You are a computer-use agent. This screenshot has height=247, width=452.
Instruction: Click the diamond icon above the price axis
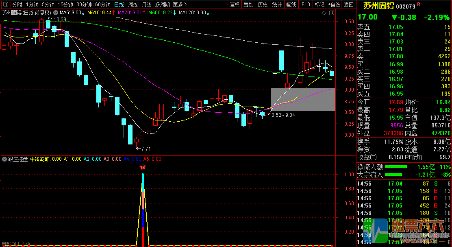coord(324,13)
